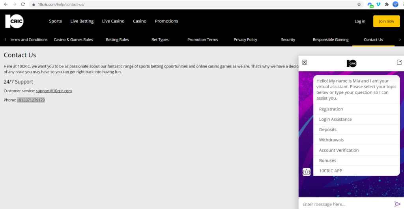Switch to Bet Types tab
This screenshot has height=209, width=404.
[x=160, y=40]
